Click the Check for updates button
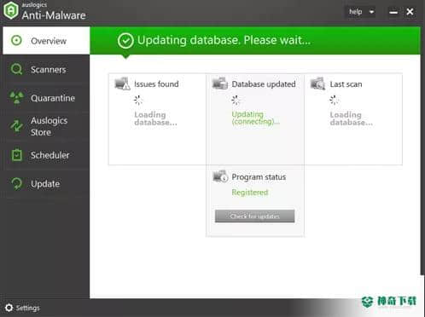Screen dimensions: 425x317 click(254, 216)
